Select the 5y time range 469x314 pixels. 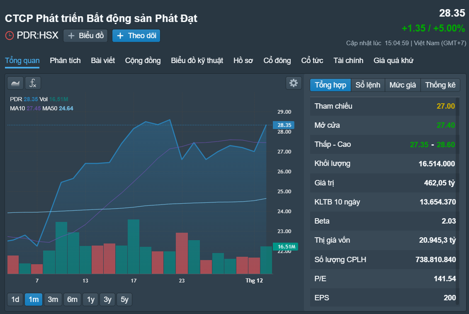[124, 299]
